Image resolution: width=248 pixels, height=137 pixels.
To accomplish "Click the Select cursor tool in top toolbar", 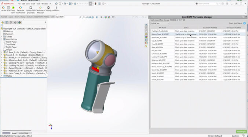I will click(x=91, y=4).
